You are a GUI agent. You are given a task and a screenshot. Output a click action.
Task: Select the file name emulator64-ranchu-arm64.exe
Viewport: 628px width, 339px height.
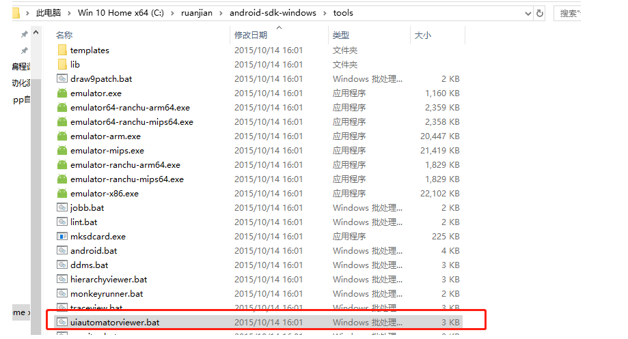click(x=130, y=108)
